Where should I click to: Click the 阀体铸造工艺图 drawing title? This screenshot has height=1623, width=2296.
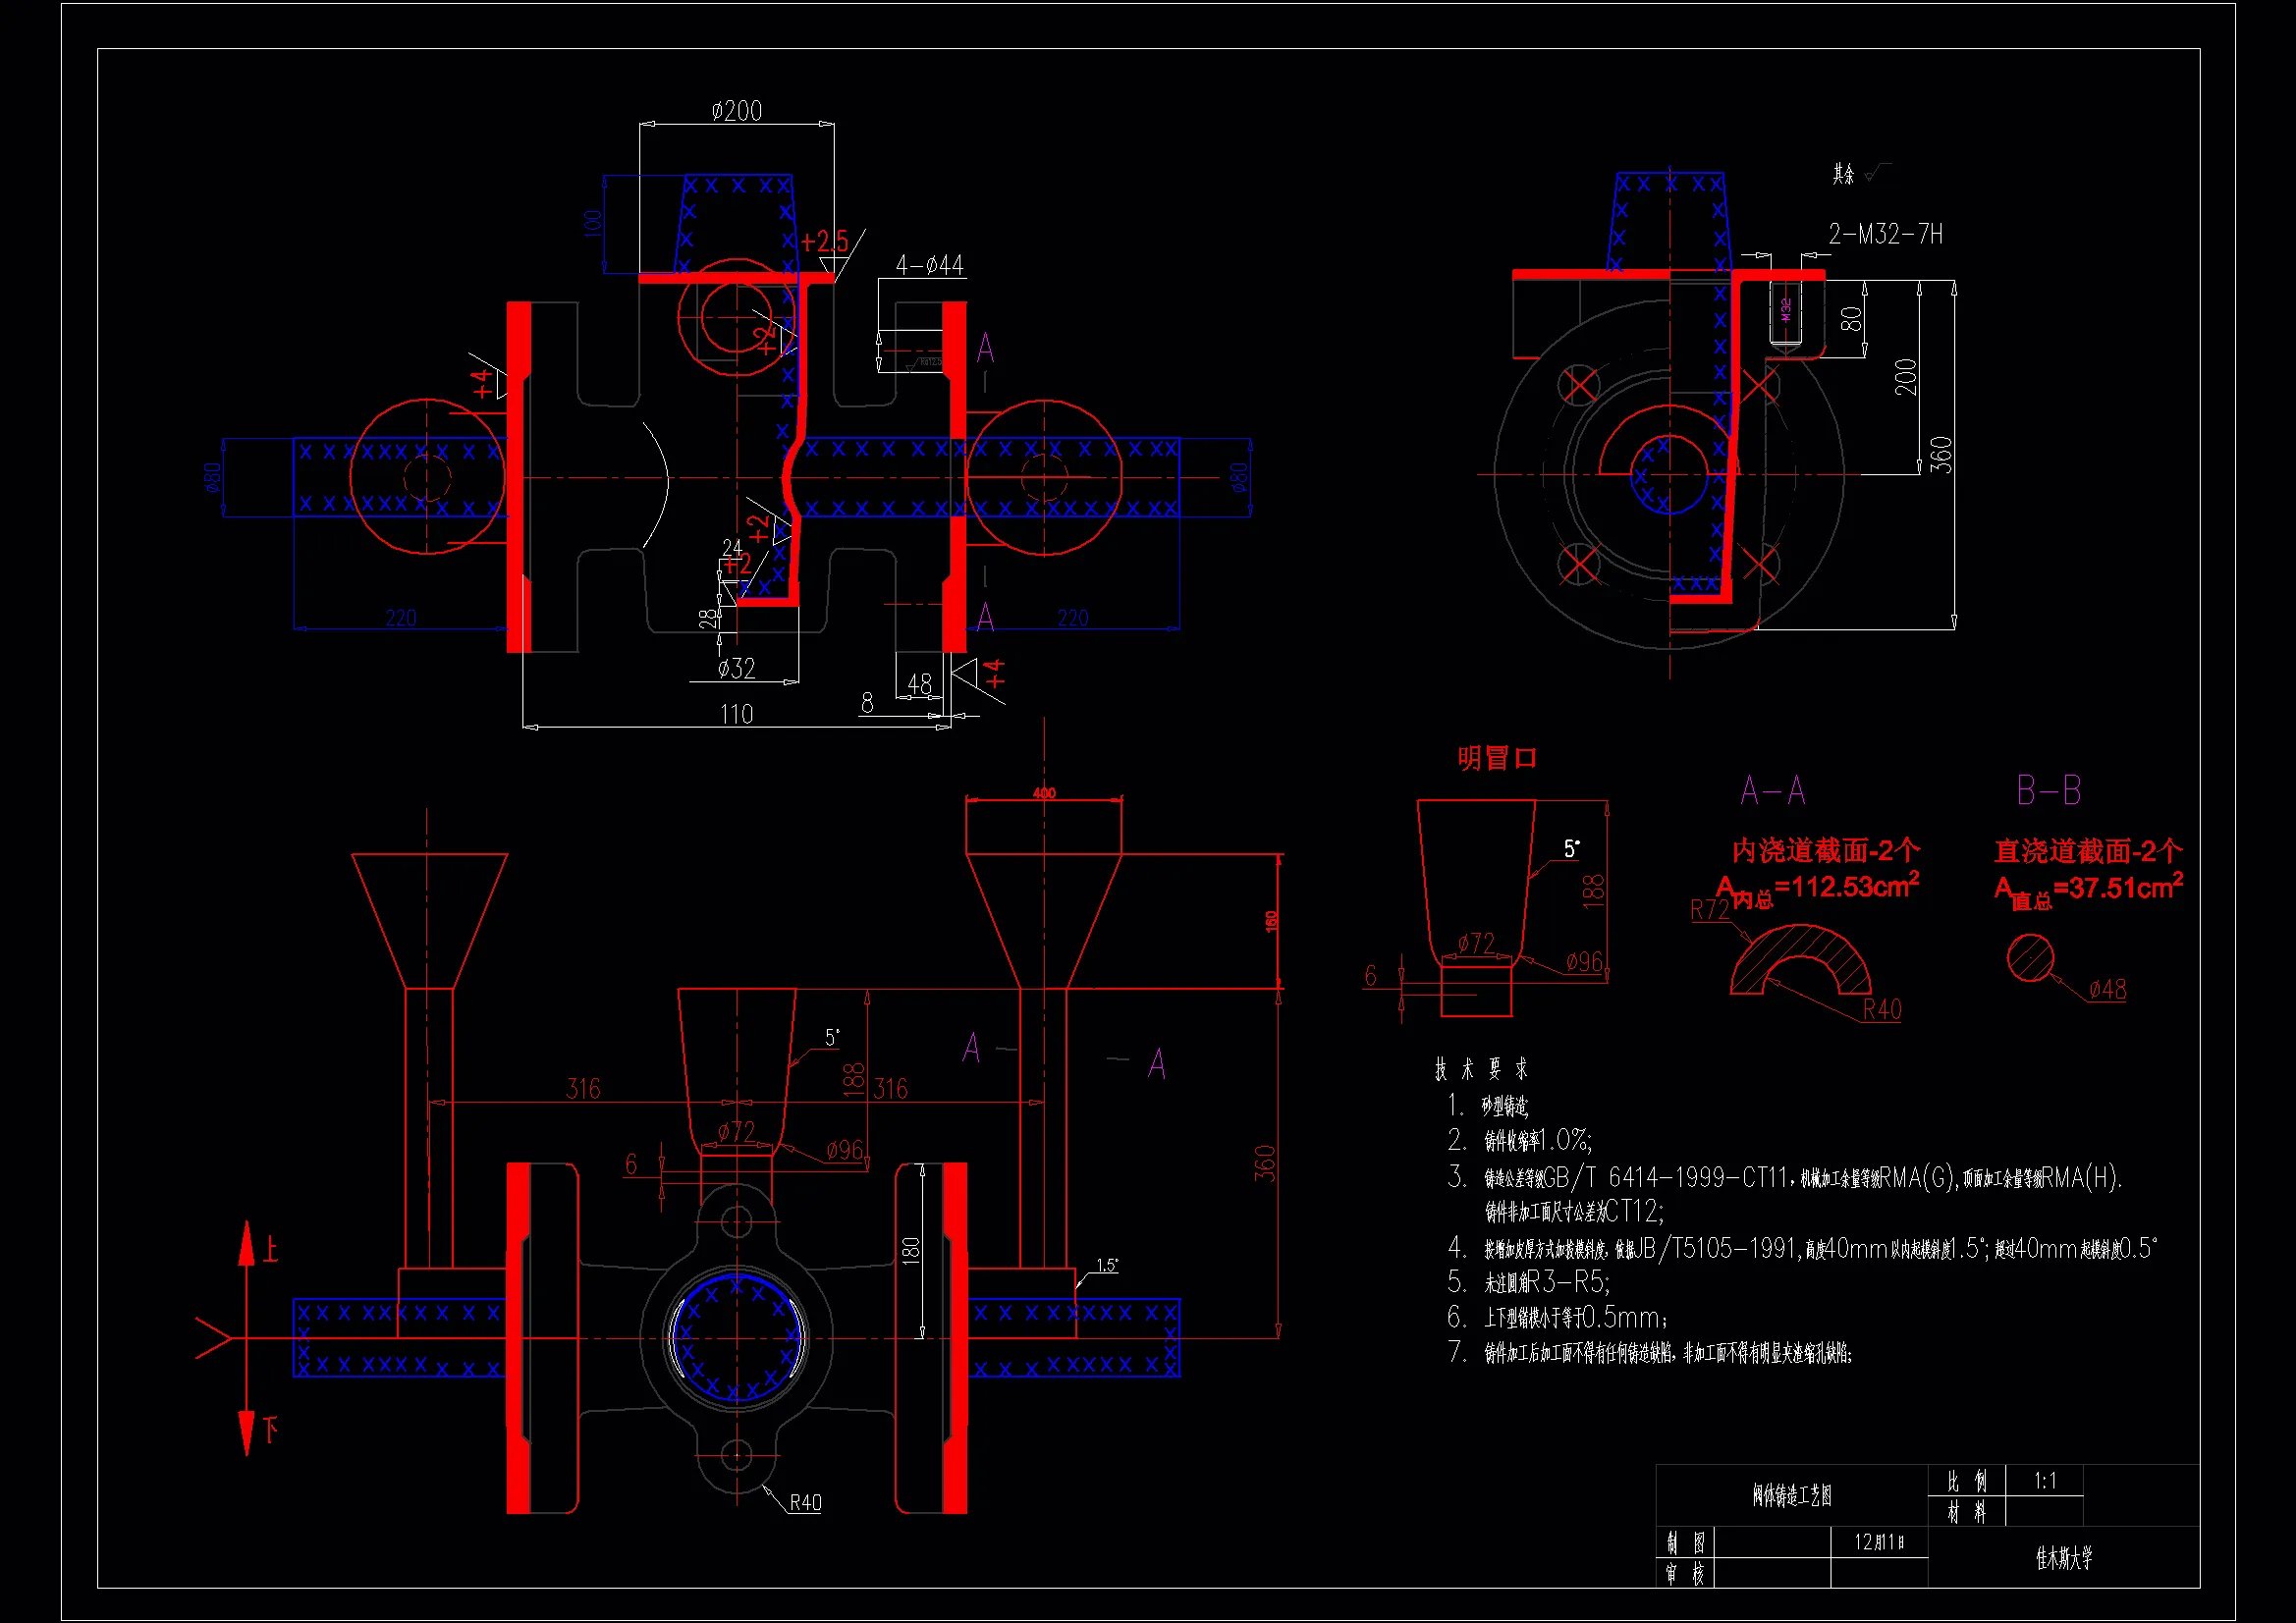(x=1791, y=1495)
